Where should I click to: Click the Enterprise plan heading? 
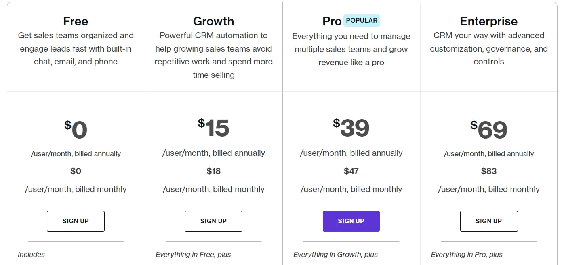pos(488,21)
